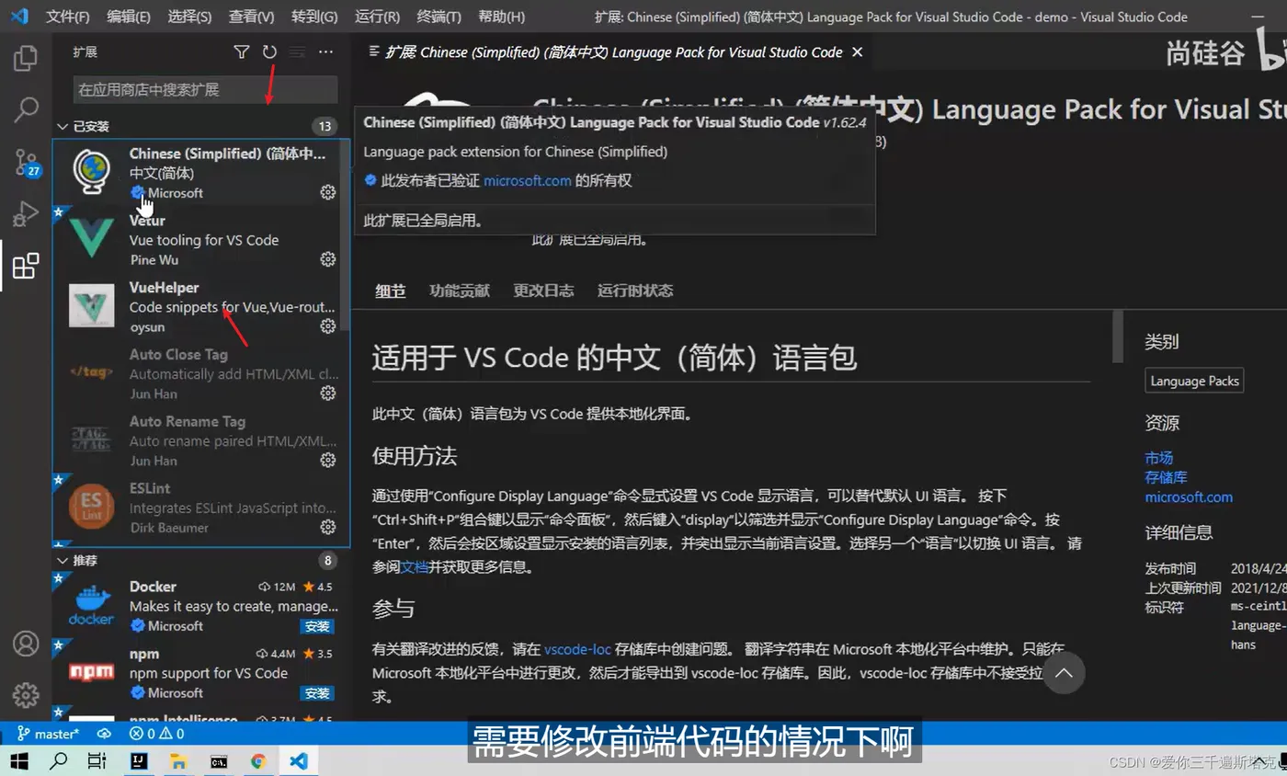The width and height of the screenshot is (1287, 776).
Task: Open gear menu for Chinese language pack
Action: pyautogui.click(x=327, y=192)
